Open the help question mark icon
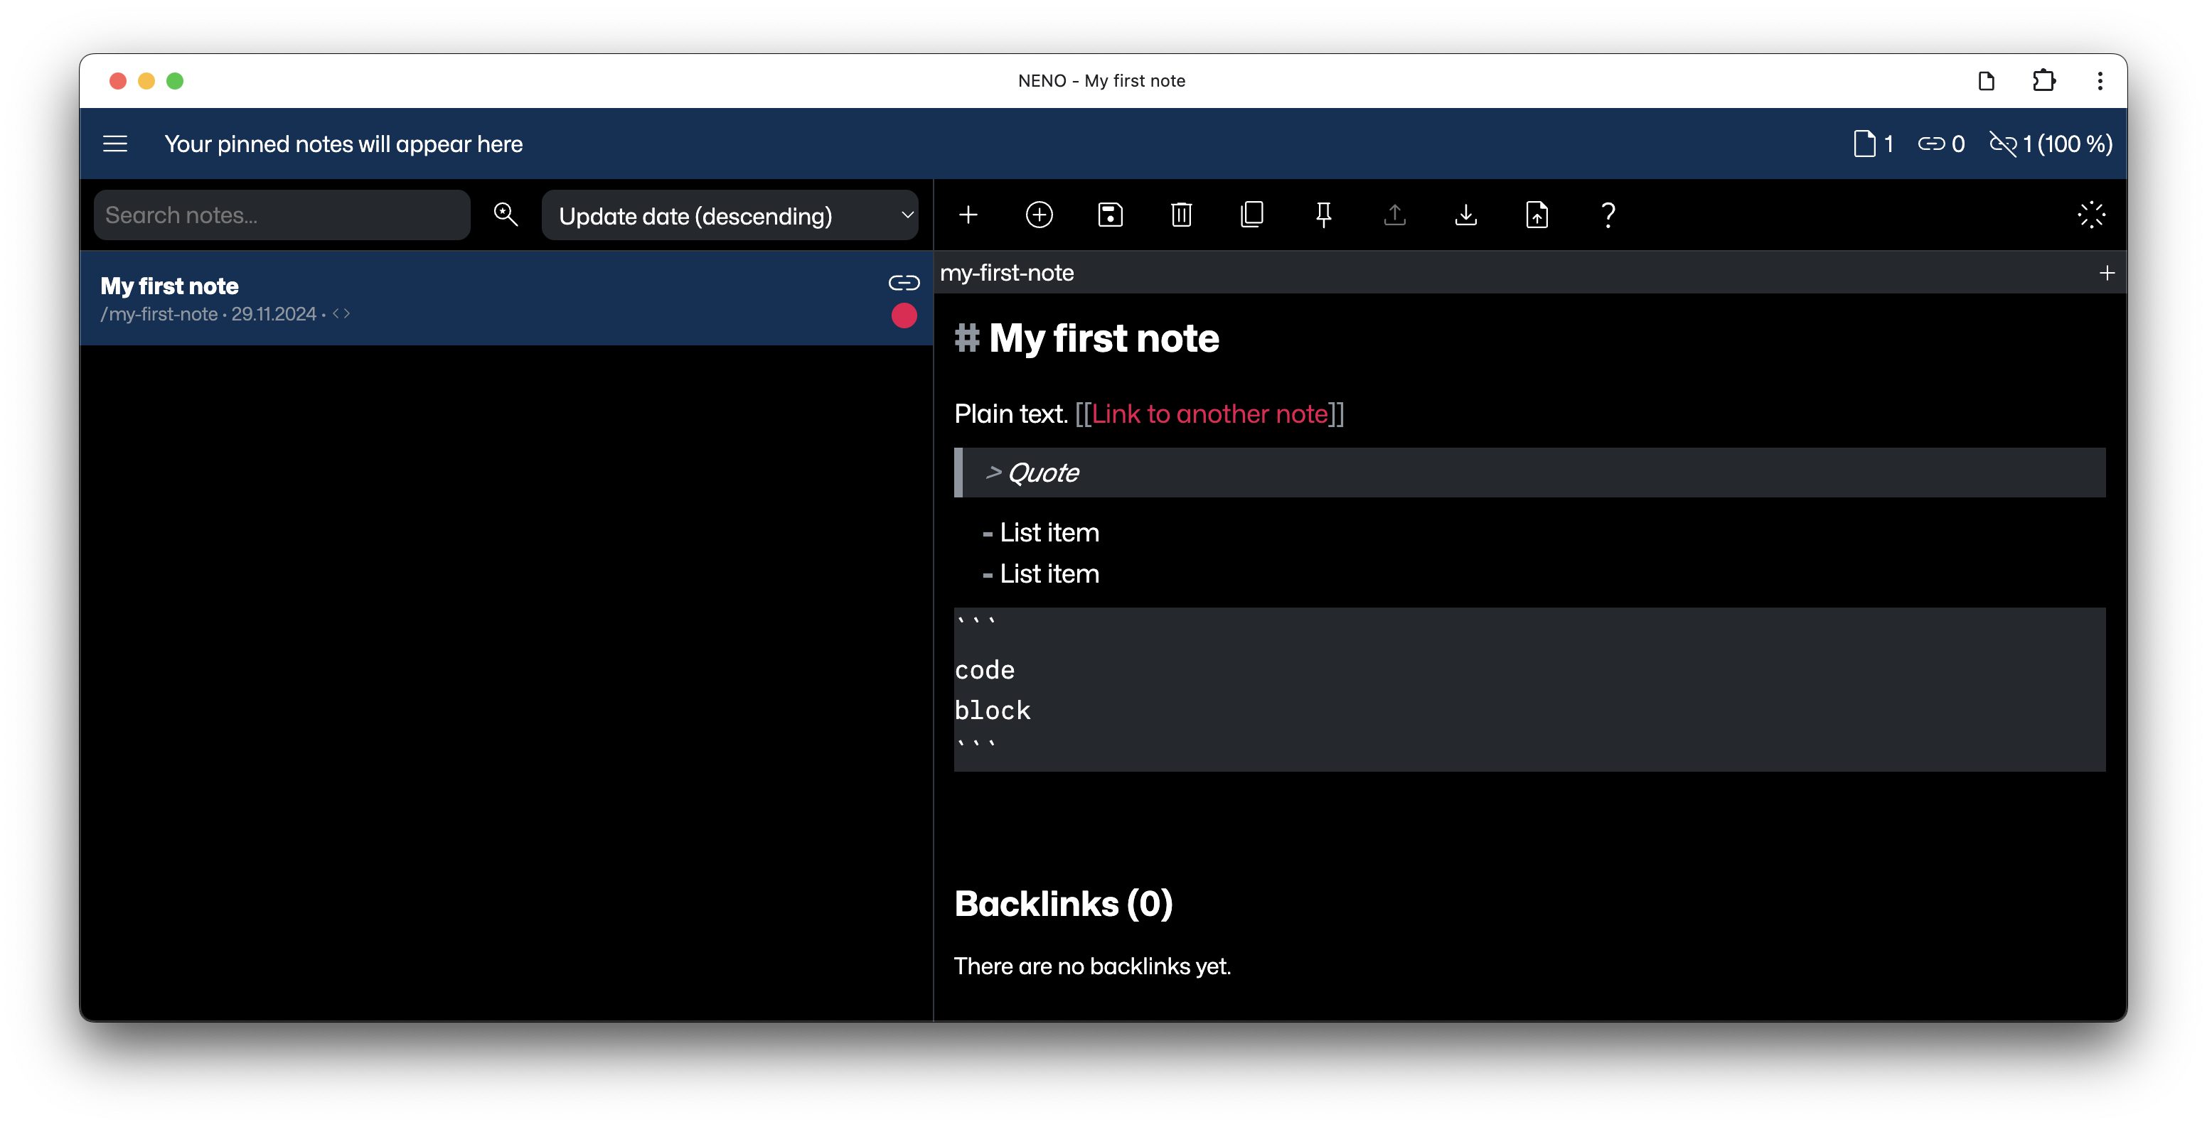This screenshot has height=1127, width=2207. [x=1608, y=215]
